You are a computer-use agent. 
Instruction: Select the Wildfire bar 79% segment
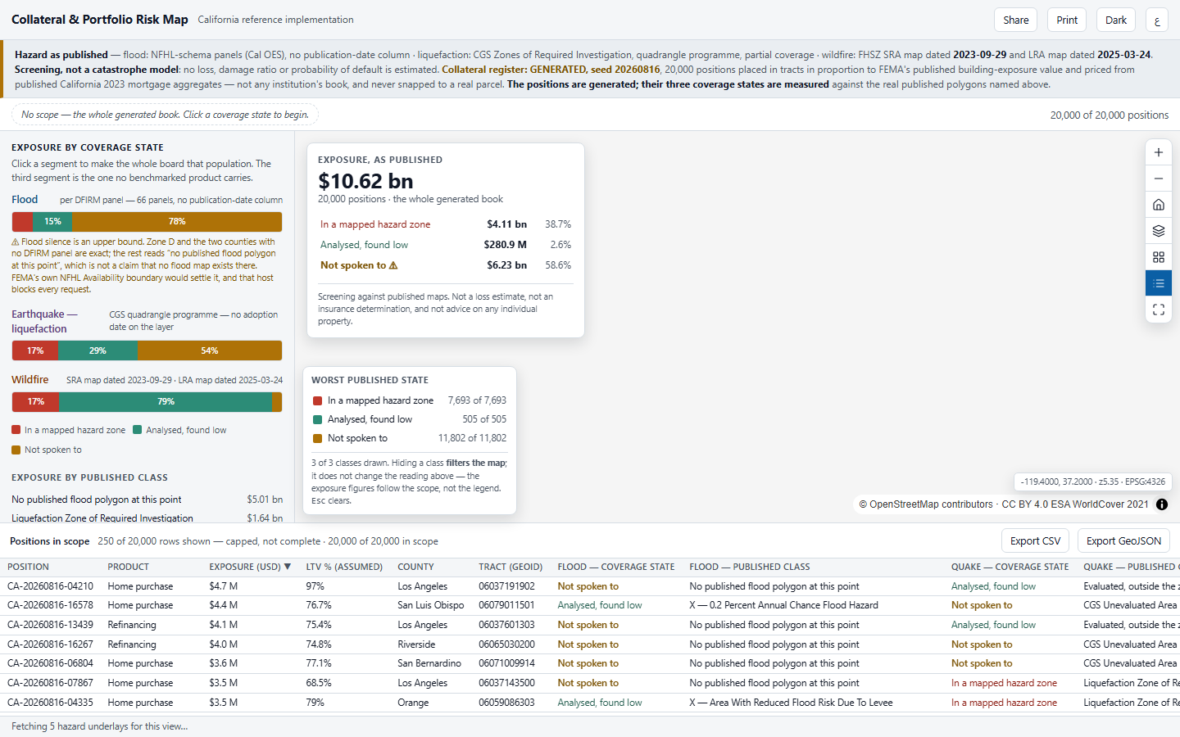(x=166, y=402)
